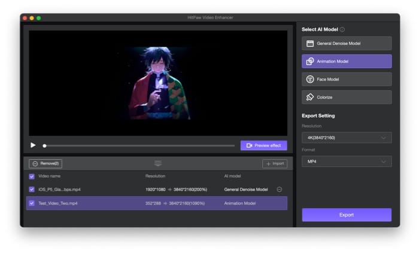The width and height of the screenshot is (419, 253).
Task: Select the General Denoise Model option
Action: [x=347, y=43]
